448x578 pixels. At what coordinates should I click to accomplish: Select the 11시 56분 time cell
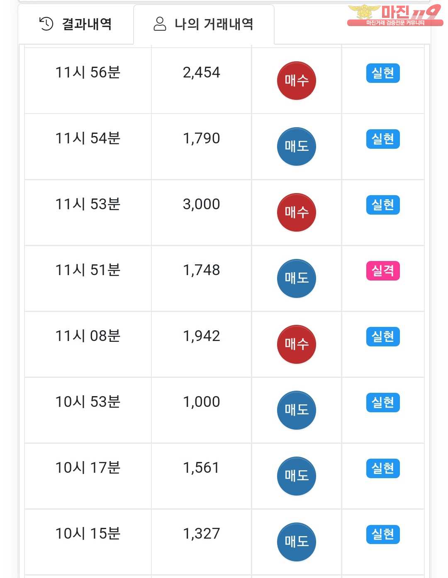(88, 81)
